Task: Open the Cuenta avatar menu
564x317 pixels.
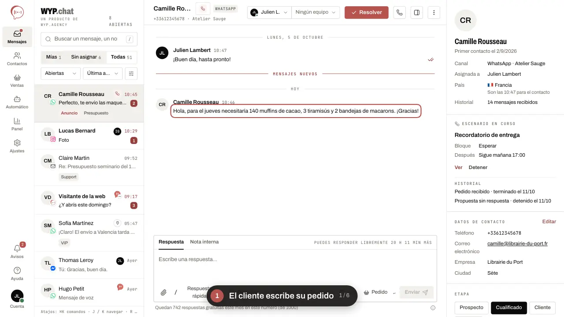Action: click(x=17, y=299)
